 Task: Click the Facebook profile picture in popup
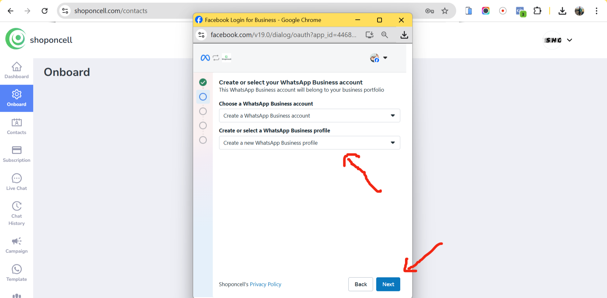click(x=375, y=58)
